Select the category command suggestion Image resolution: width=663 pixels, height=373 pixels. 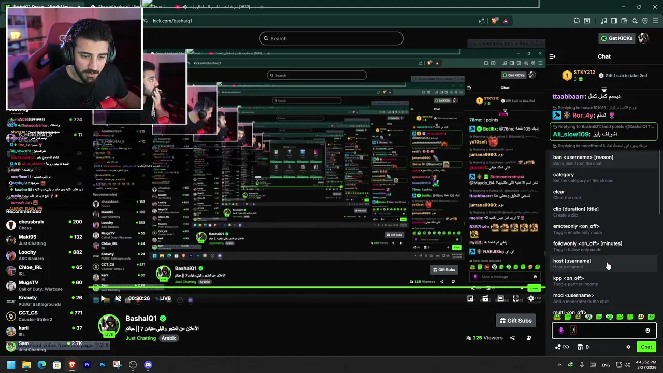[x=603, y=177]
